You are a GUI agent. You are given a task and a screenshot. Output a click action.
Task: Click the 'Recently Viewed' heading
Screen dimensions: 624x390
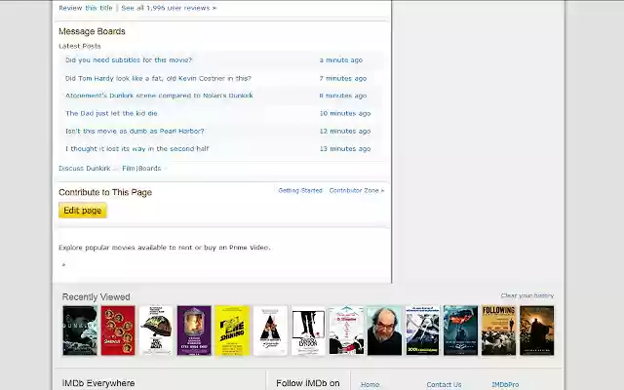pyautogui.click(x=97, y=296)
